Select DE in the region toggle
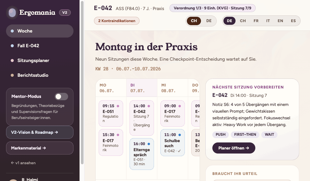Image resolution: width=310 pixels, height=181 pixels. pyautogui.click(x=209, y=21)
